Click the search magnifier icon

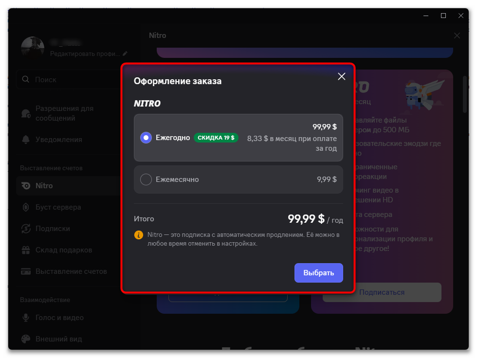pos(26,79)
